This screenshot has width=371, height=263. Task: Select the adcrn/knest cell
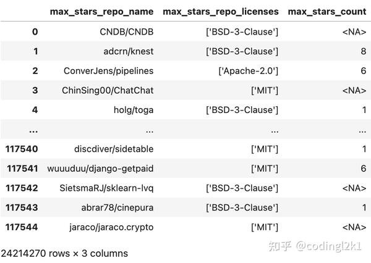(x=129, y=51)
